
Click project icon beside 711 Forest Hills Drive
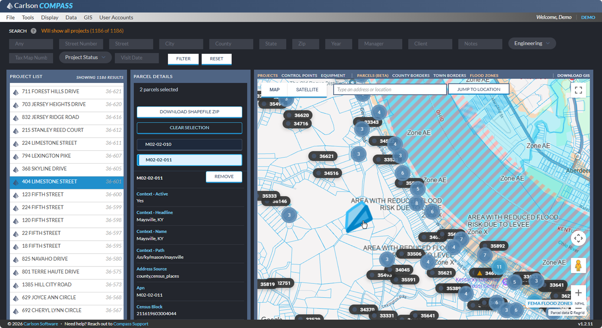pos(16,92)
